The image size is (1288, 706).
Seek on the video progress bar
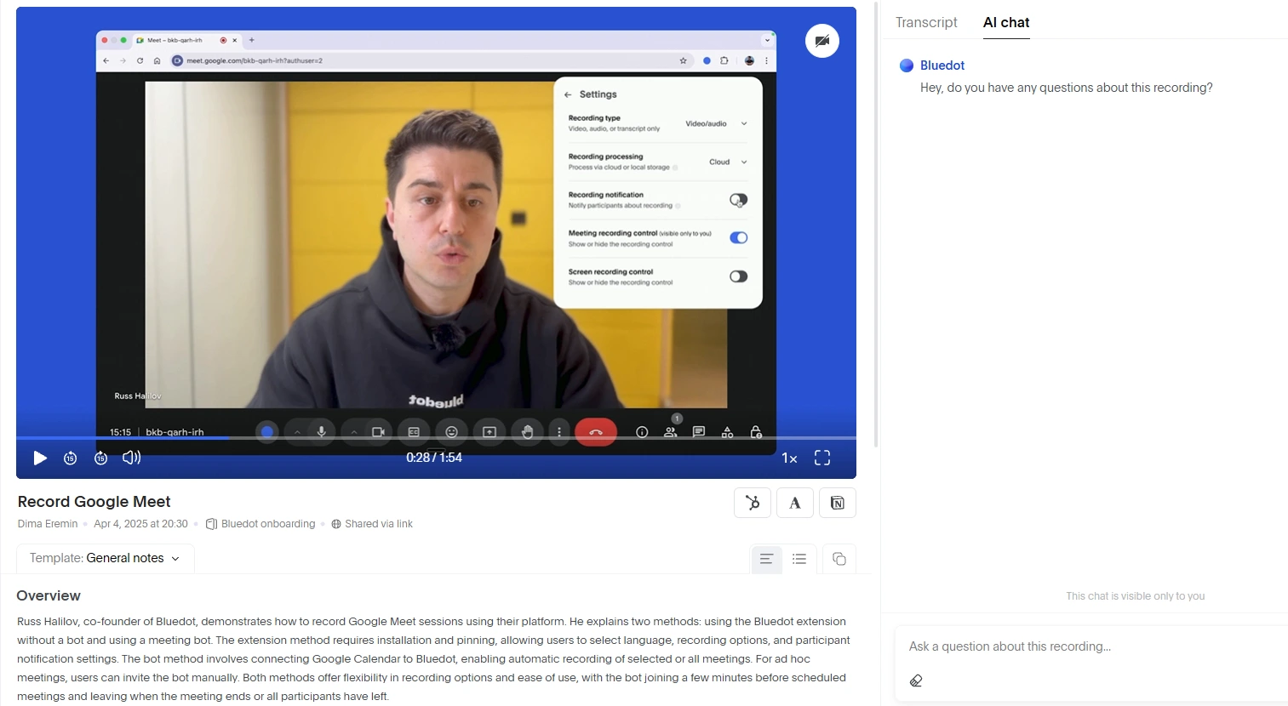(436, 437)
